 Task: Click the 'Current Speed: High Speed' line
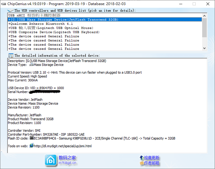click(27, 76)
